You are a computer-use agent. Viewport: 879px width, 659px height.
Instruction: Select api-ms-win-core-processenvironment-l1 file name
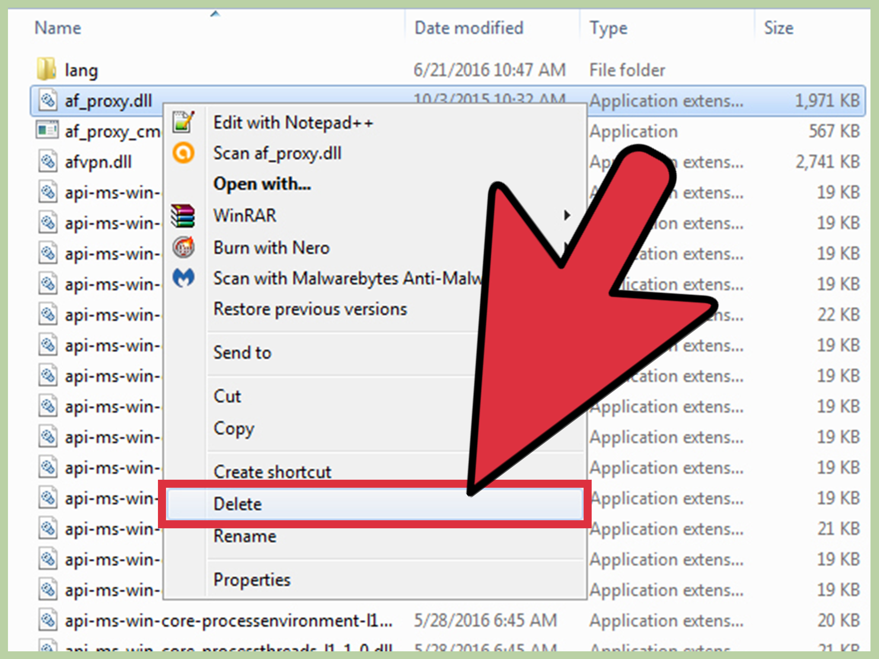tap(229, 621)
